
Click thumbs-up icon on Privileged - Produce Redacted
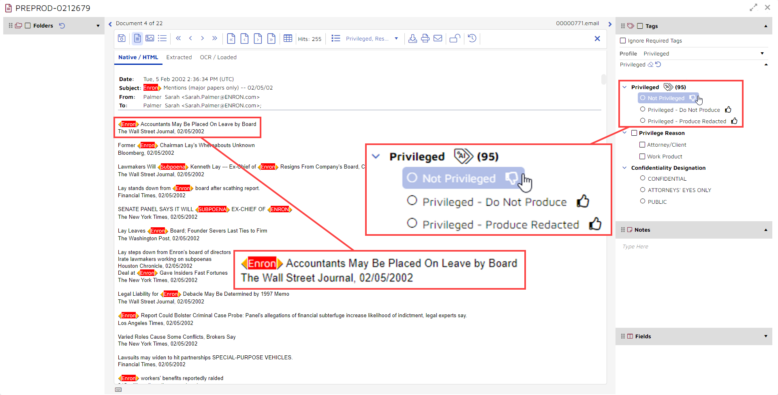[x=734, y=121]
